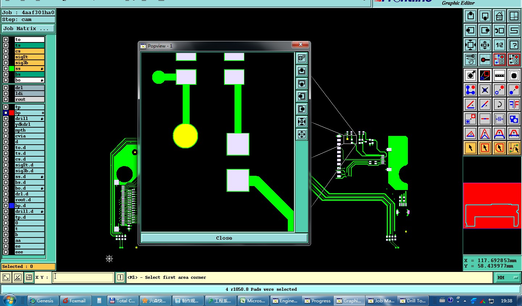Pan view right with the right arrow icon

pyautogui.click(x=485, y=30)
